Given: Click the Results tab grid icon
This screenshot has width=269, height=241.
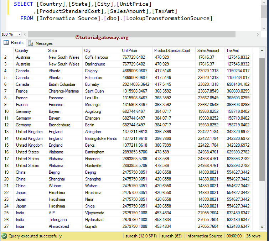Looking at the screenshot, I should coord(6,43).
